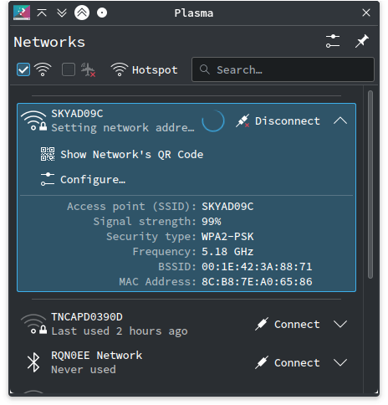Expand TNCAPD0390D network details
Image resolution: width=388 pixels, height=405 pixels.
click(x=340, y=324)
